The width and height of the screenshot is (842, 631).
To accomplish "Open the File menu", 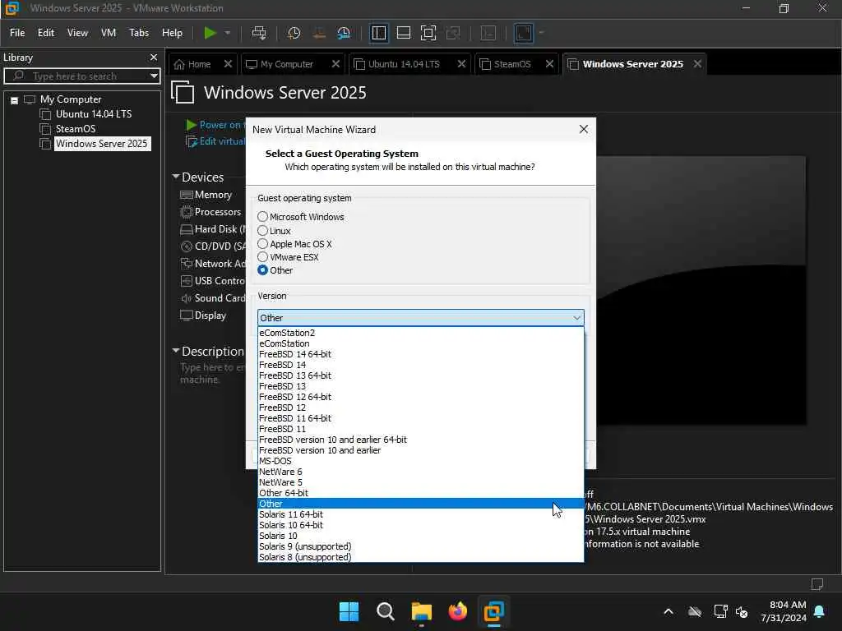I will click(x=17, y=33).
